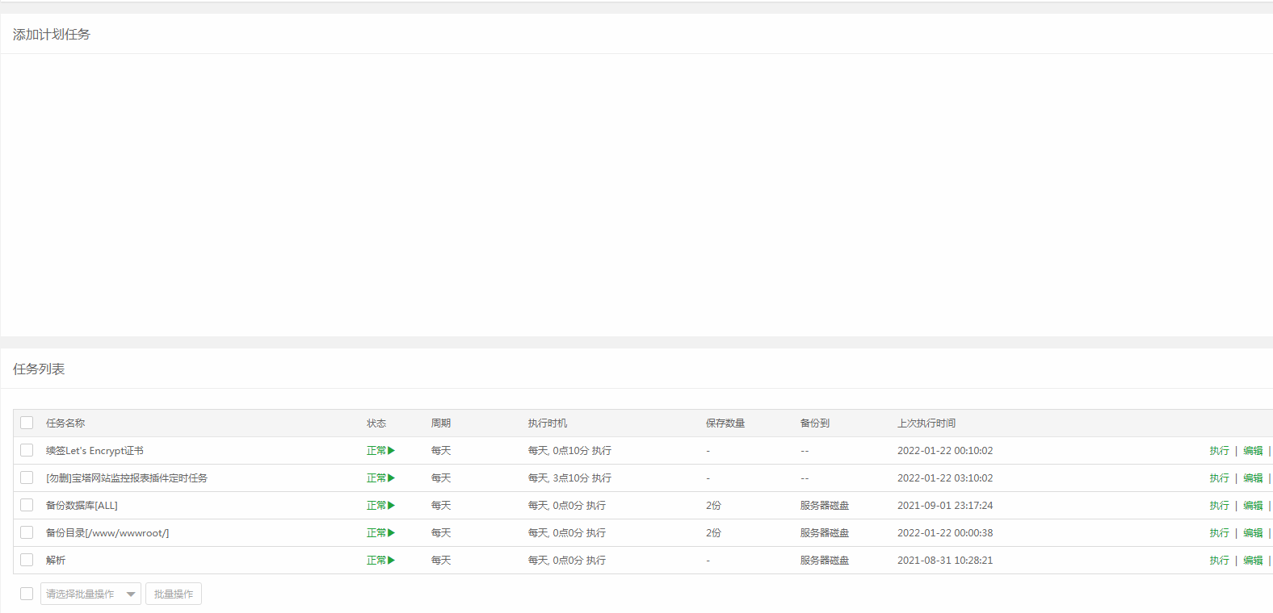Image resolution: width=1273 pixels, height=613 pixels.
Task: Click the 添加计划任务 heading
Action: click(52, 35)
